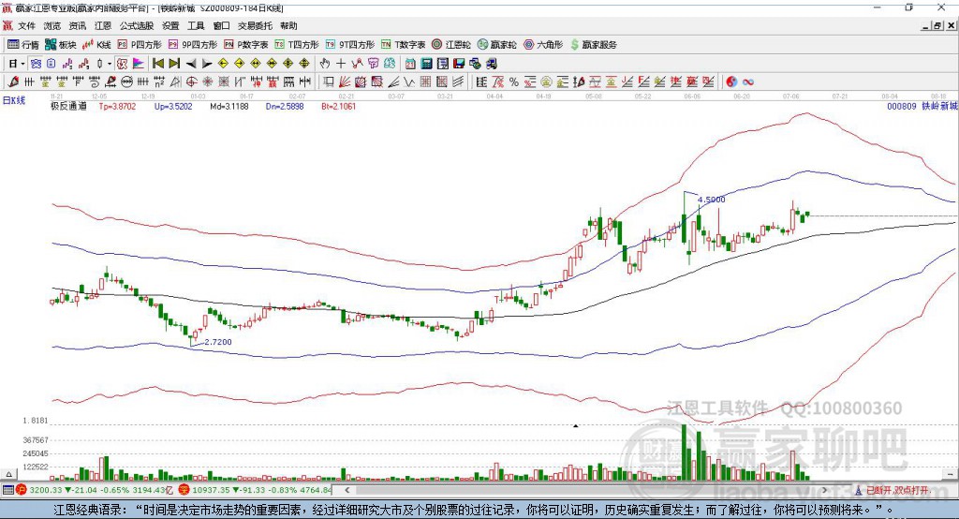Switch to K线 chart view
The image size is (959, 519).
[x=96, y=45]
